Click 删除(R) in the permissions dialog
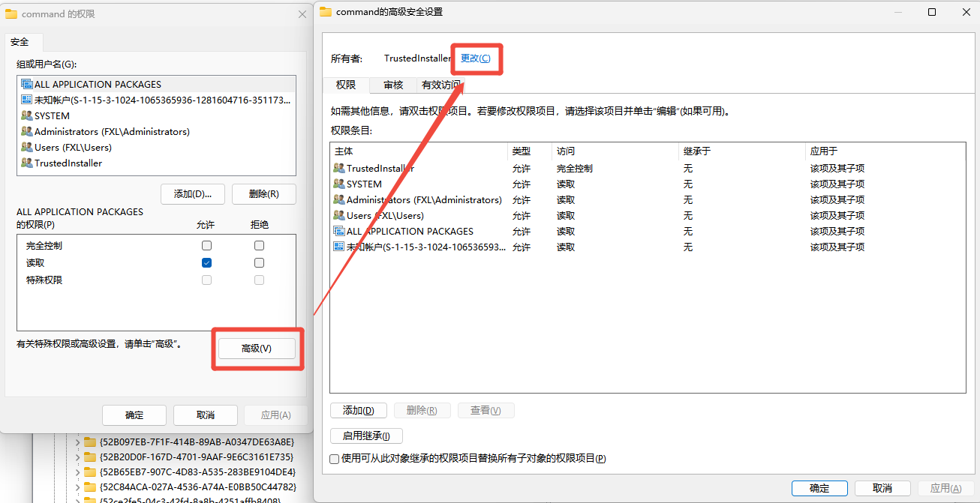The image size is (980, 503). (263, 193)
